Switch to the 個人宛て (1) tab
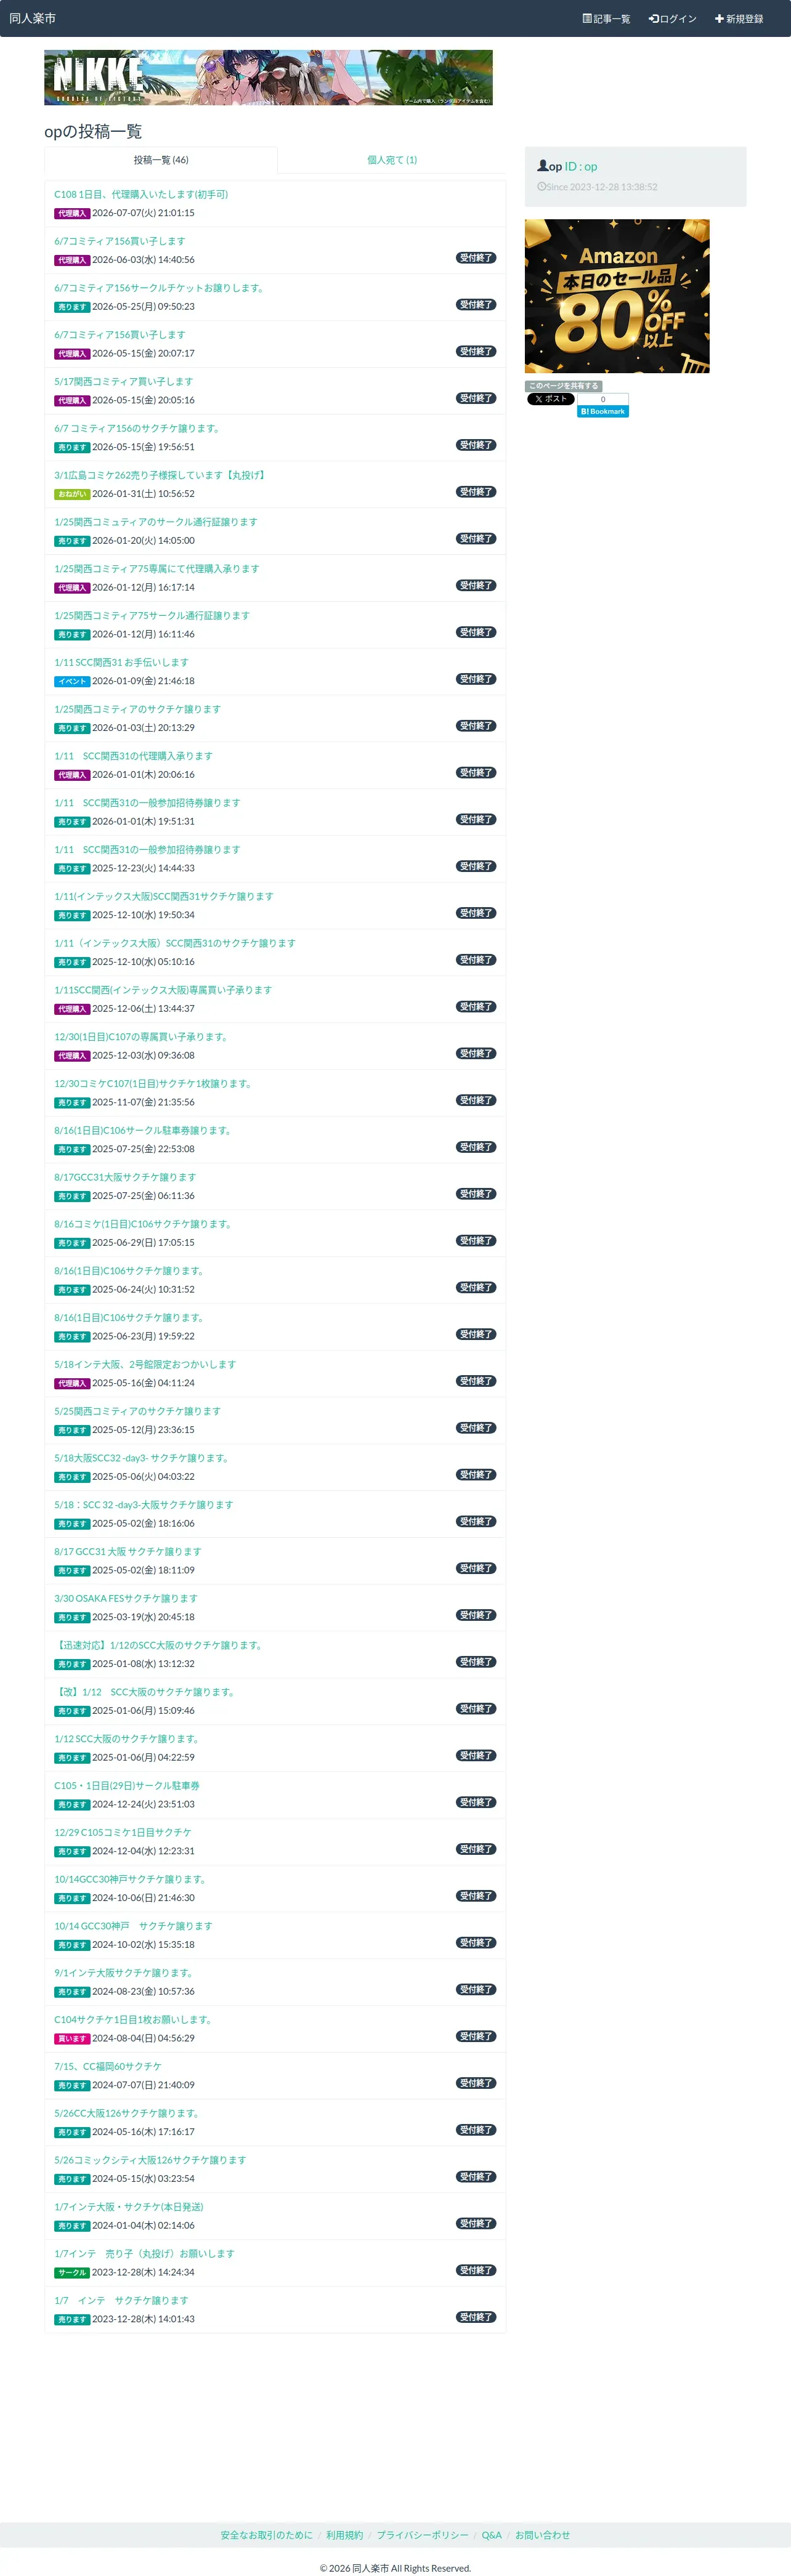This screenshot has height=2576, width=791. pyautogui.click(x=392, y=160)
